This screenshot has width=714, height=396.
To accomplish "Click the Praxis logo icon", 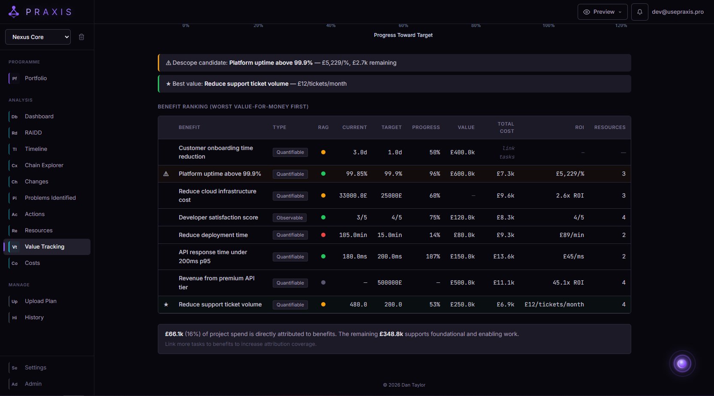I will tap(14, 12).
